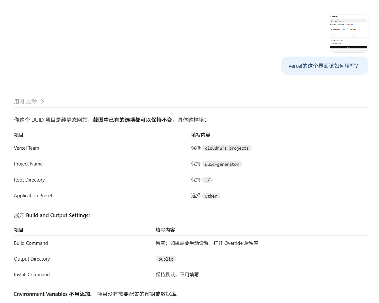Click the 'cloudhu's projects' code chip
The width and height of the screenshot is (379, 303).
[x=227, y=148]
